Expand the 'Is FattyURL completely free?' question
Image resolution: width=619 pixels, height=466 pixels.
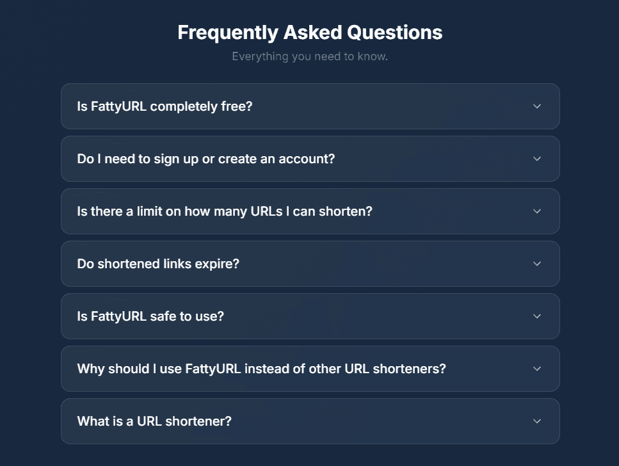coord(309,106)
